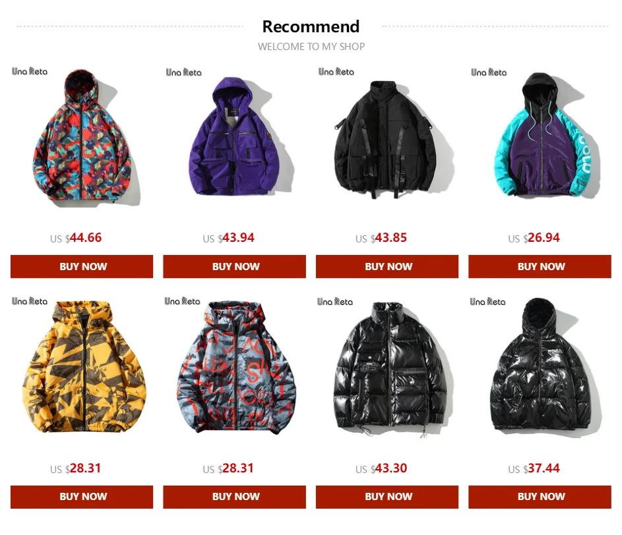The width and height of the screenshot is (622, 535).
Task: Click BUY NOW under the yellow camo jacket
Action: (82, 497)
